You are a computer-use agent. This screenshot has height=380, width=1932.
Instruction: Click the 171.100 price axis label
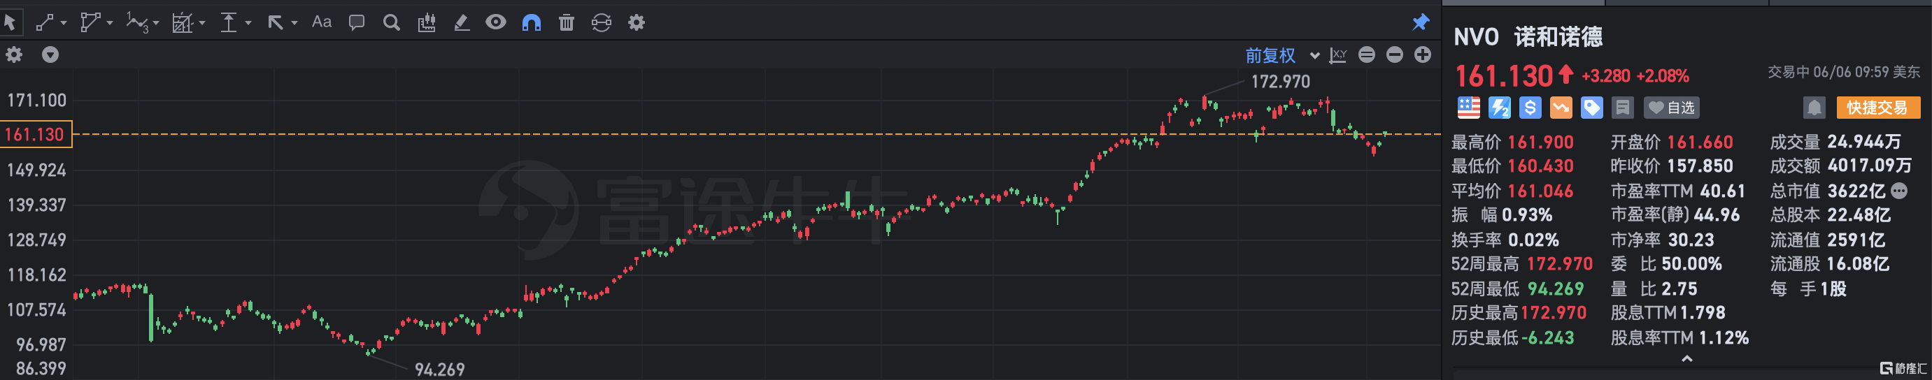coord(37,101)
